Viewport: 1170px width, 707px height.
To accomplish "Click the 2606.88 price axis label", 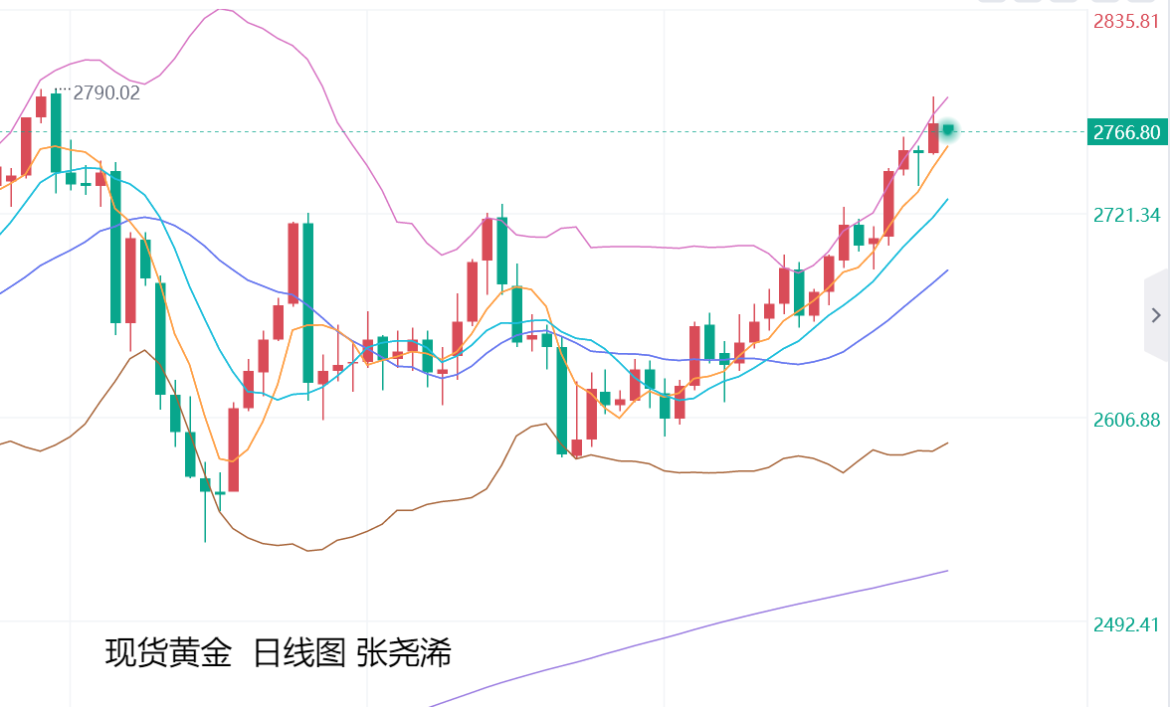I will point(1126,421).
